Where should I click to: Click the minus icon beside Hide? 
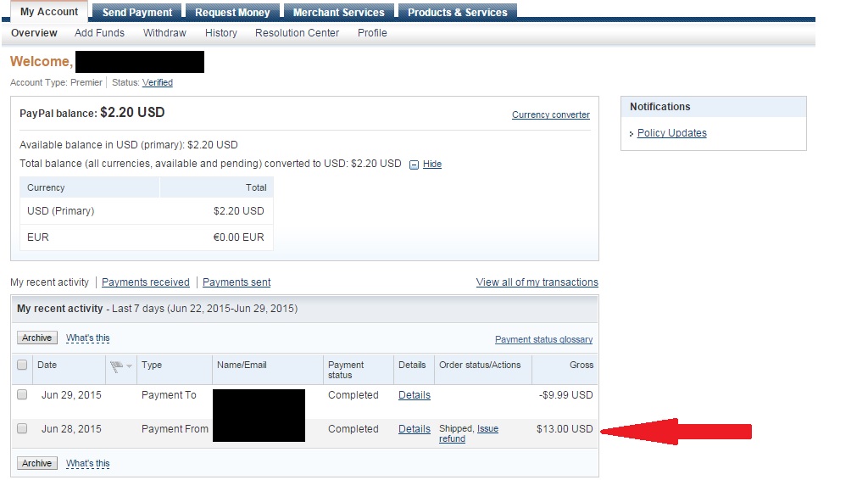tap(414, 165)
